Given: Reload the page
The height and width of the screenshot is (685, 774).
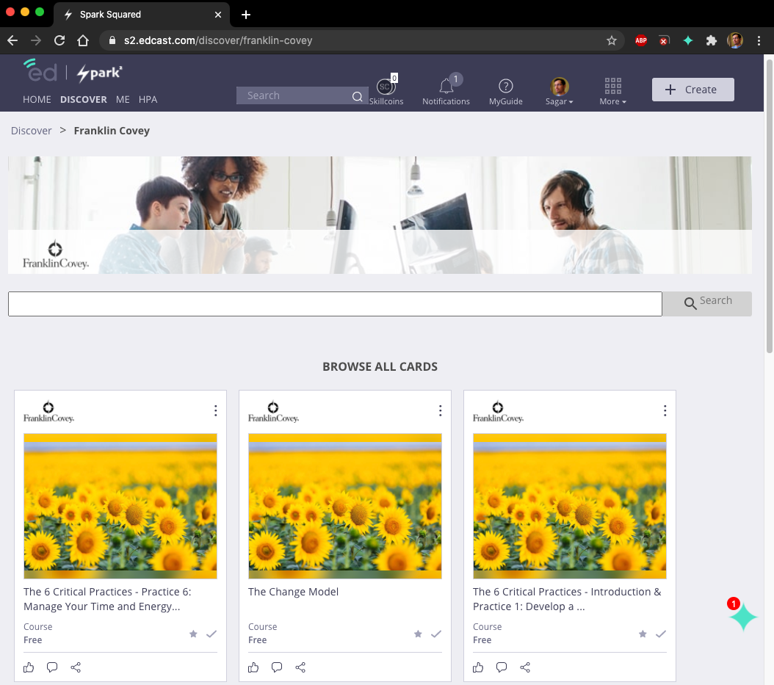Looking at the screenshot, I should coord(59,40).
